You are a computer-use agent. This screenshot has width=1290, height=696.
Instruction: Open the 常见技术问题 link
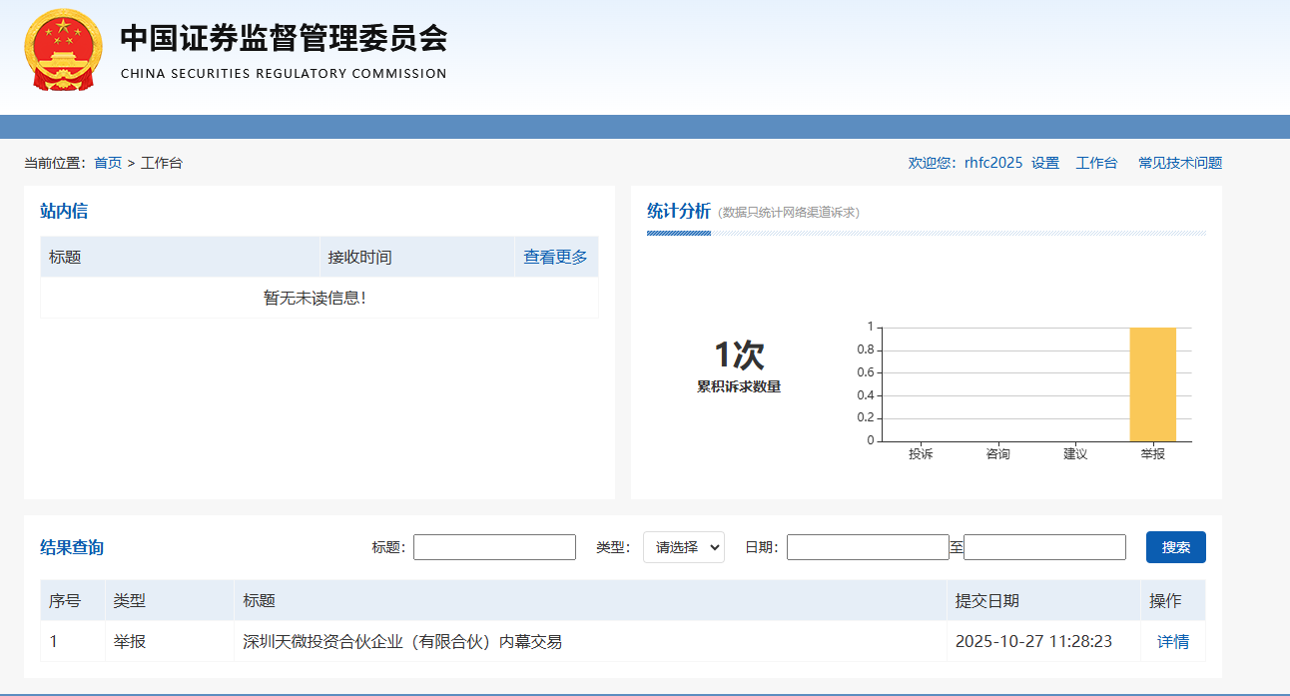coord(1180,163)
